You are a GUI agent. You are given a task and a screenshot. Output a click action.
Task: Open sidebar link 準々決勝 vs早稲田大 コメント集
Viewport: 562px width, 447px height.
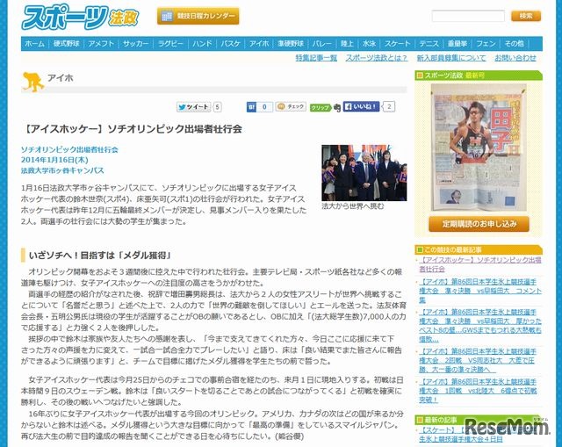pyautogui.click(x=480, y=291)
